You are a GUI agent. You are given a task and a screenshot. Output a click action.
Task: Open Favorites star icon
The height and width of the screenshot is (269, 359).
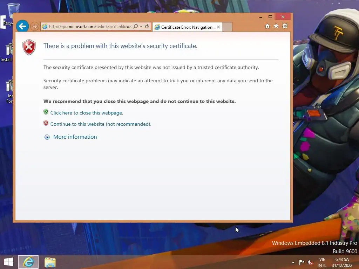(x=276, y=26)
